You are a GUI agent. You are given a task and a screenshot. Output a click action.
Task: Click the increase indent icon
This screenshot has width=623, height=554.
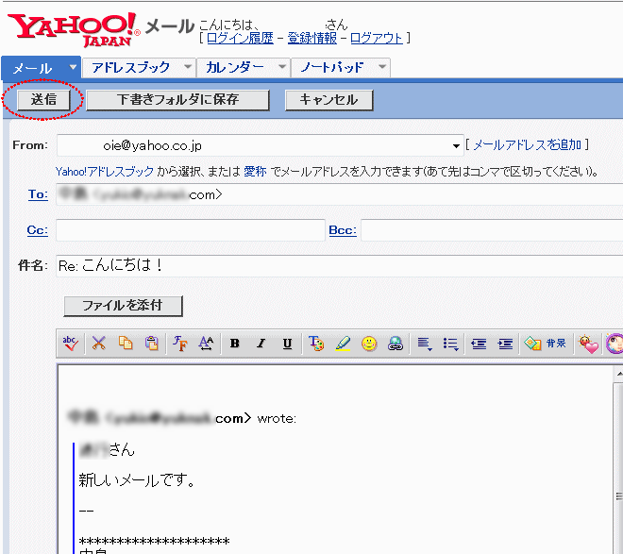pyautogui.click(x=506, y=344)
